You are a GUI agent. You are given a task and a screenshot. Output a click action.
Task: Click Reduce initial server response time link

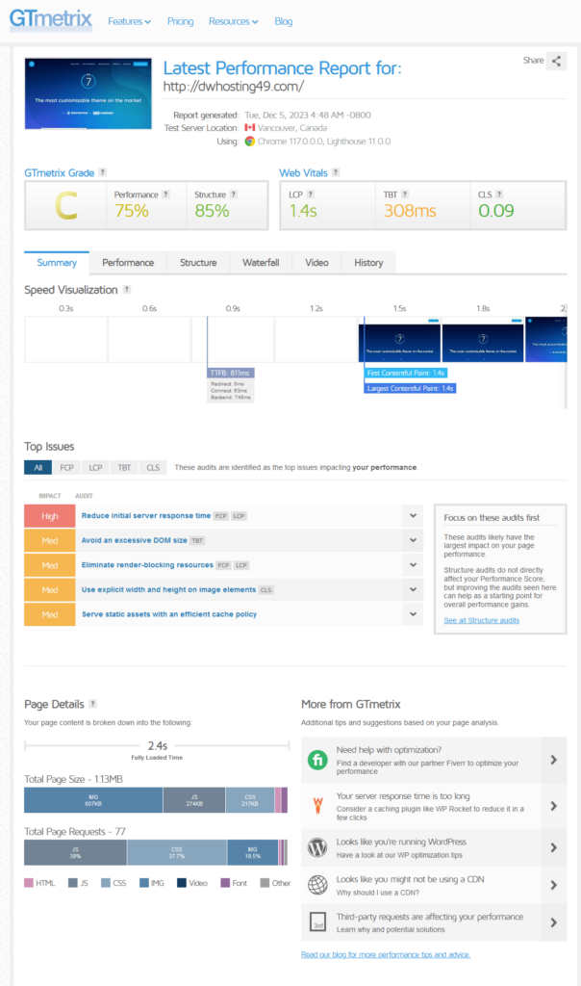(x=145, y=516)
